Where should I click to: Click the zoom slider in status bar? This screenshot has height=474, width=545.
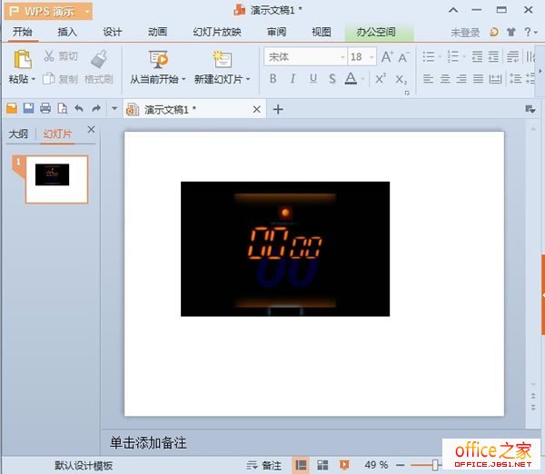coord(438,465)
